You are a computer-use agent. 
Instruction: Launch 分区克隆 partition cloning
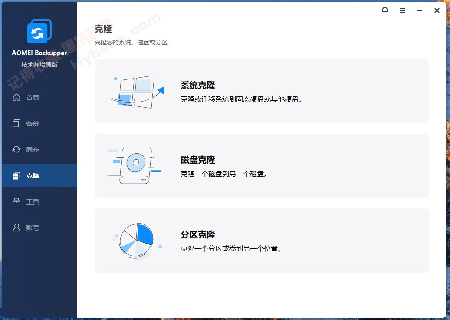click(x=197, y=234)
